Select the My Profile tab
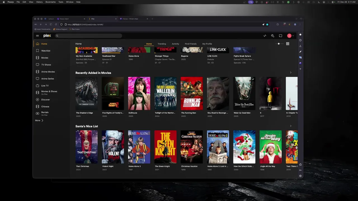 coord(207,44)
